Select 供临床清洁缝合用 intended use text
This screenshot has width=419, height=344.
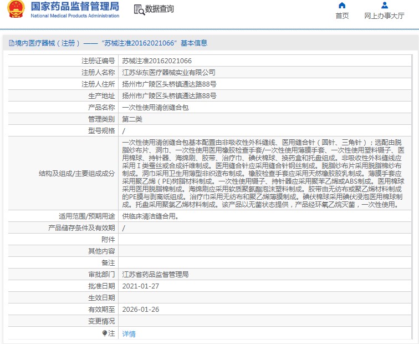(150, 216)
